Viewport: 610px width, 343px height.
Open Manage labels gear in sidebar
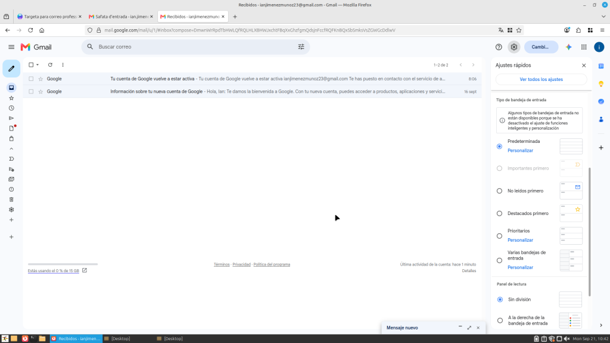pos(11,210)
